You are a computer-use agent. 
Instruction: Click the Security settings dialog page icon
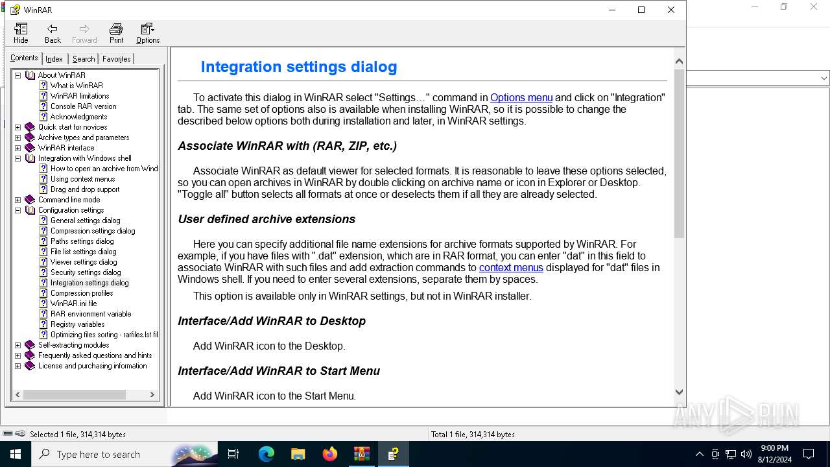[43, 272]
